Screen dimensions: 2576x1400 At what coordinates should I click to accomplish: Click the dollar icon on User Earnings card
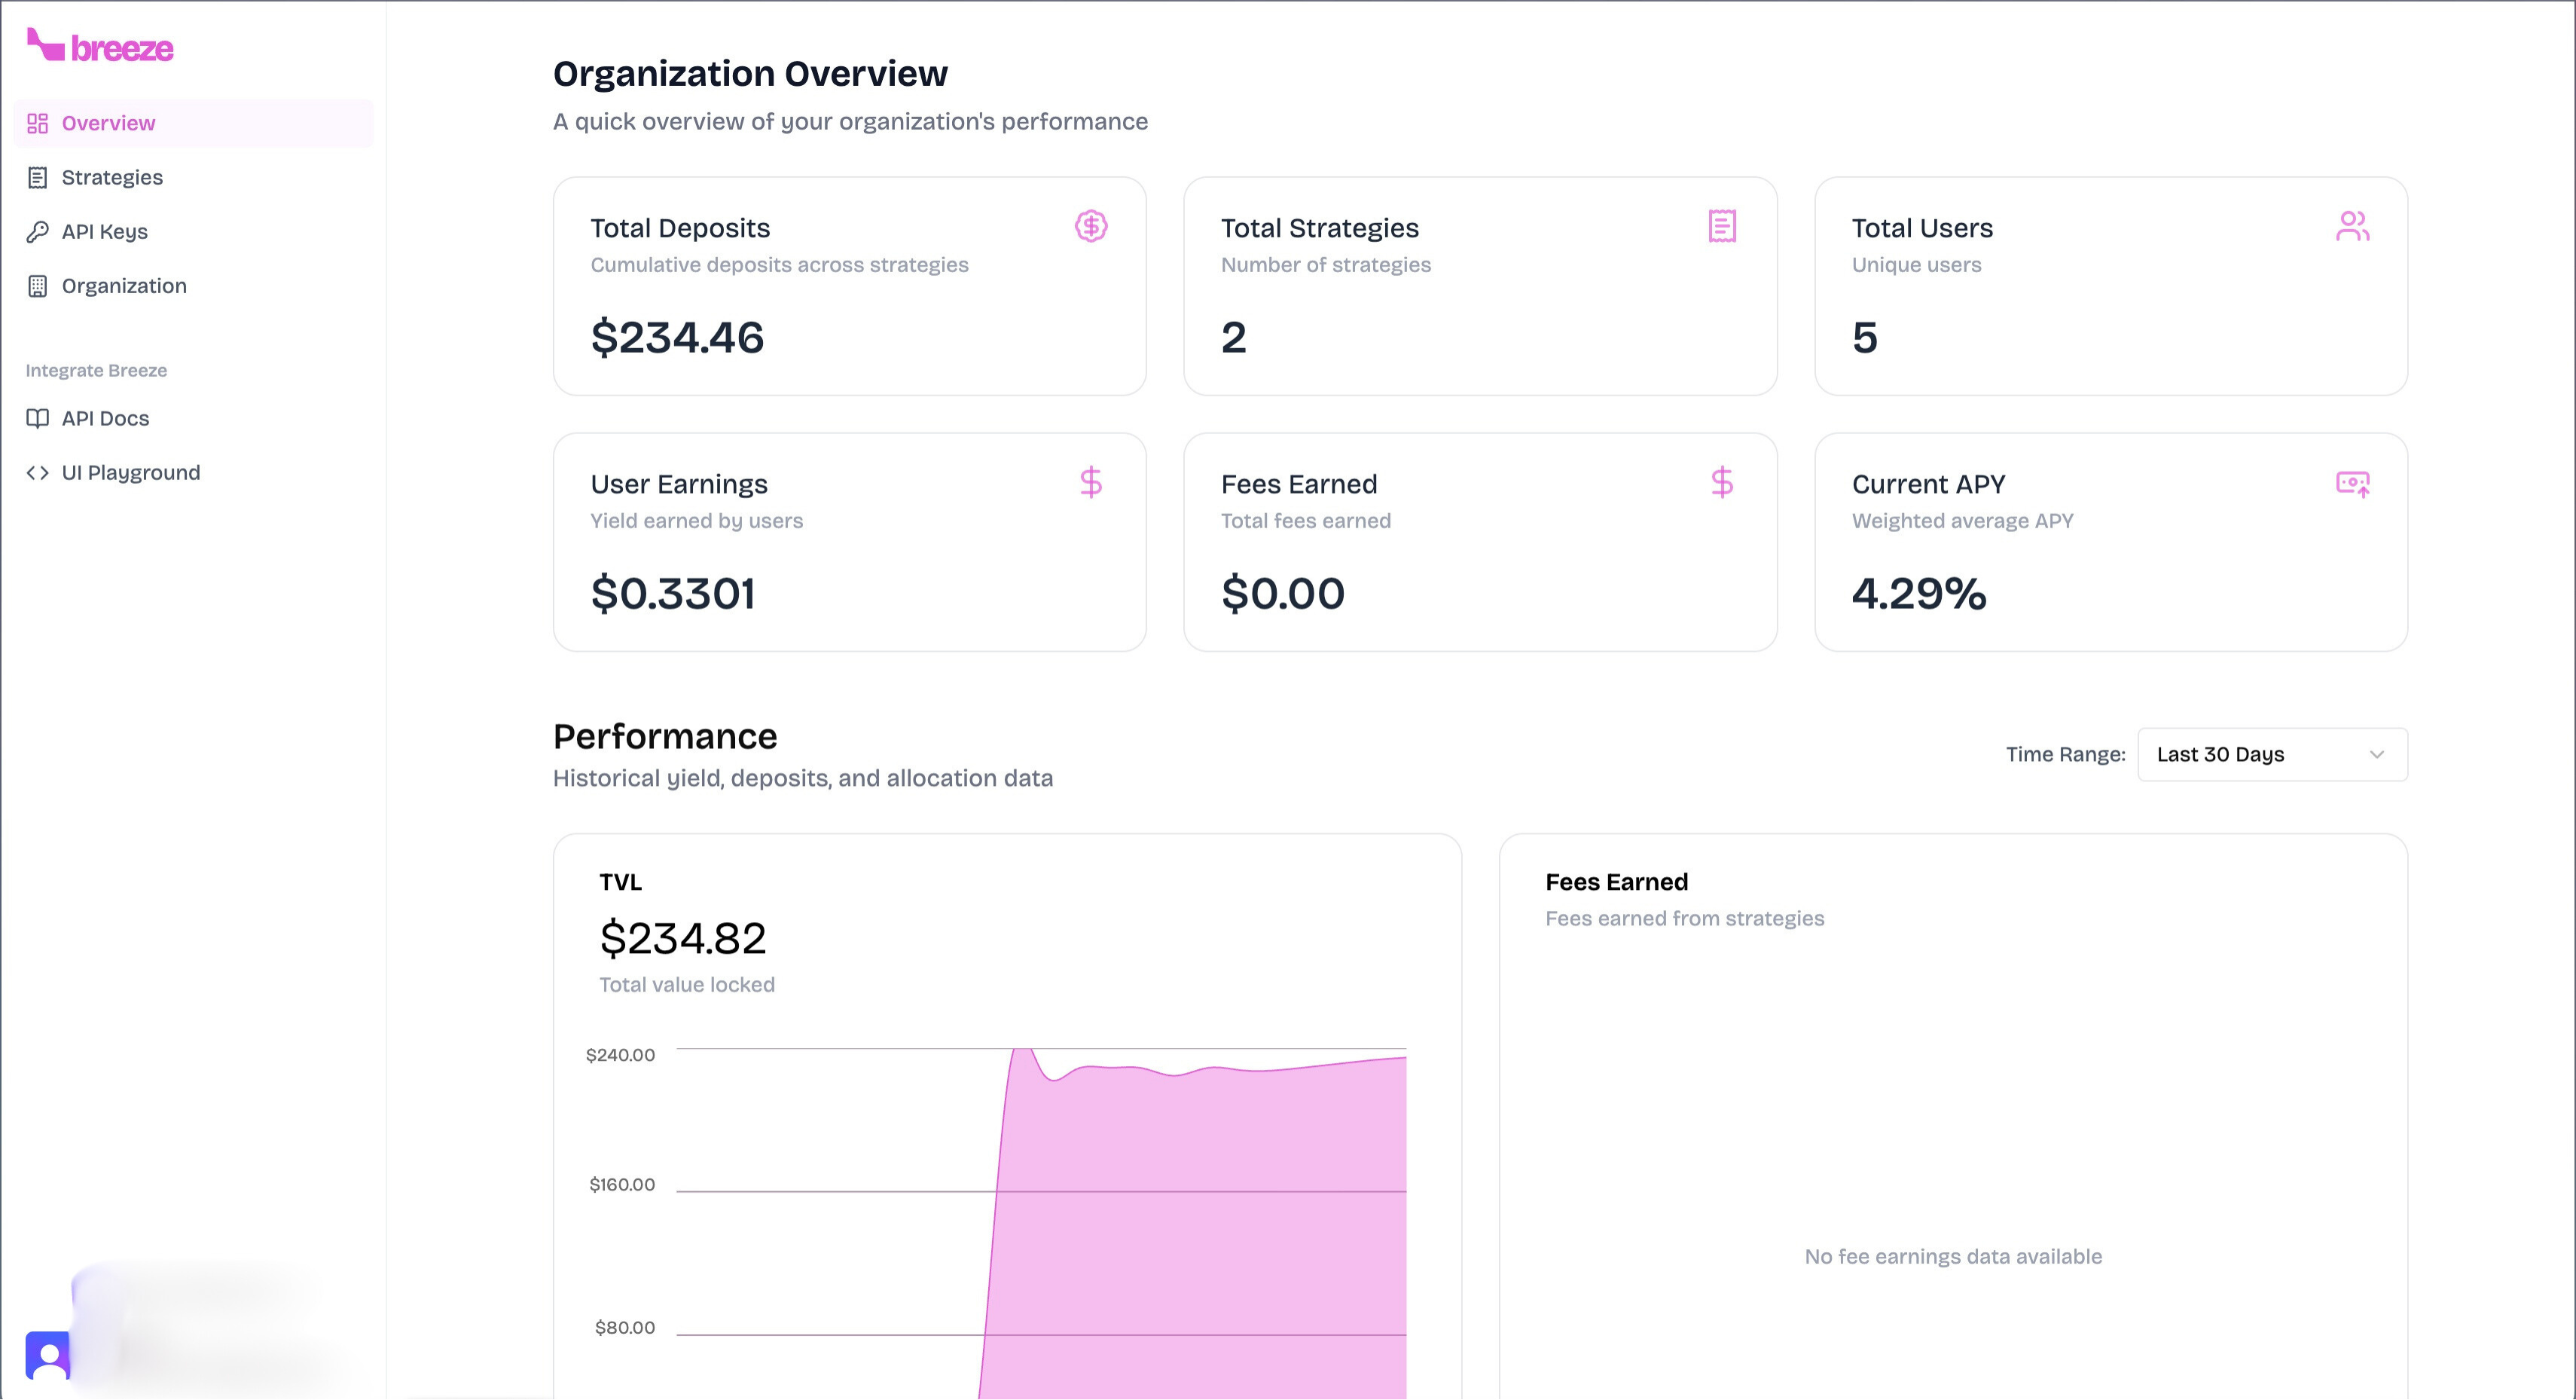click(x=1091, y=483)
